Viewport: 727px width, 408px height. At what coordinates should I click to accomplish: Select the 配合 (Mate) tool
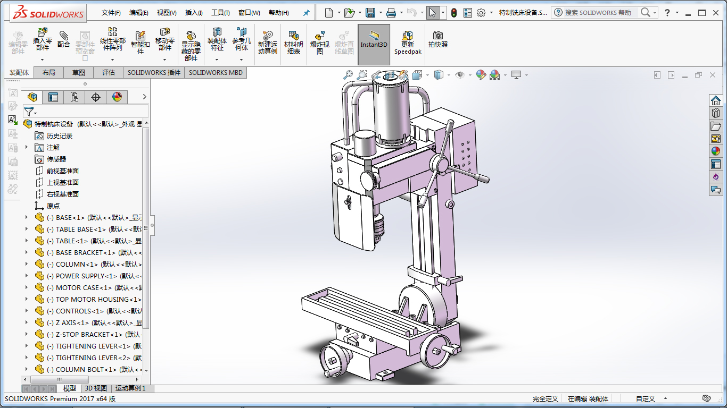[x=64, y=39]
